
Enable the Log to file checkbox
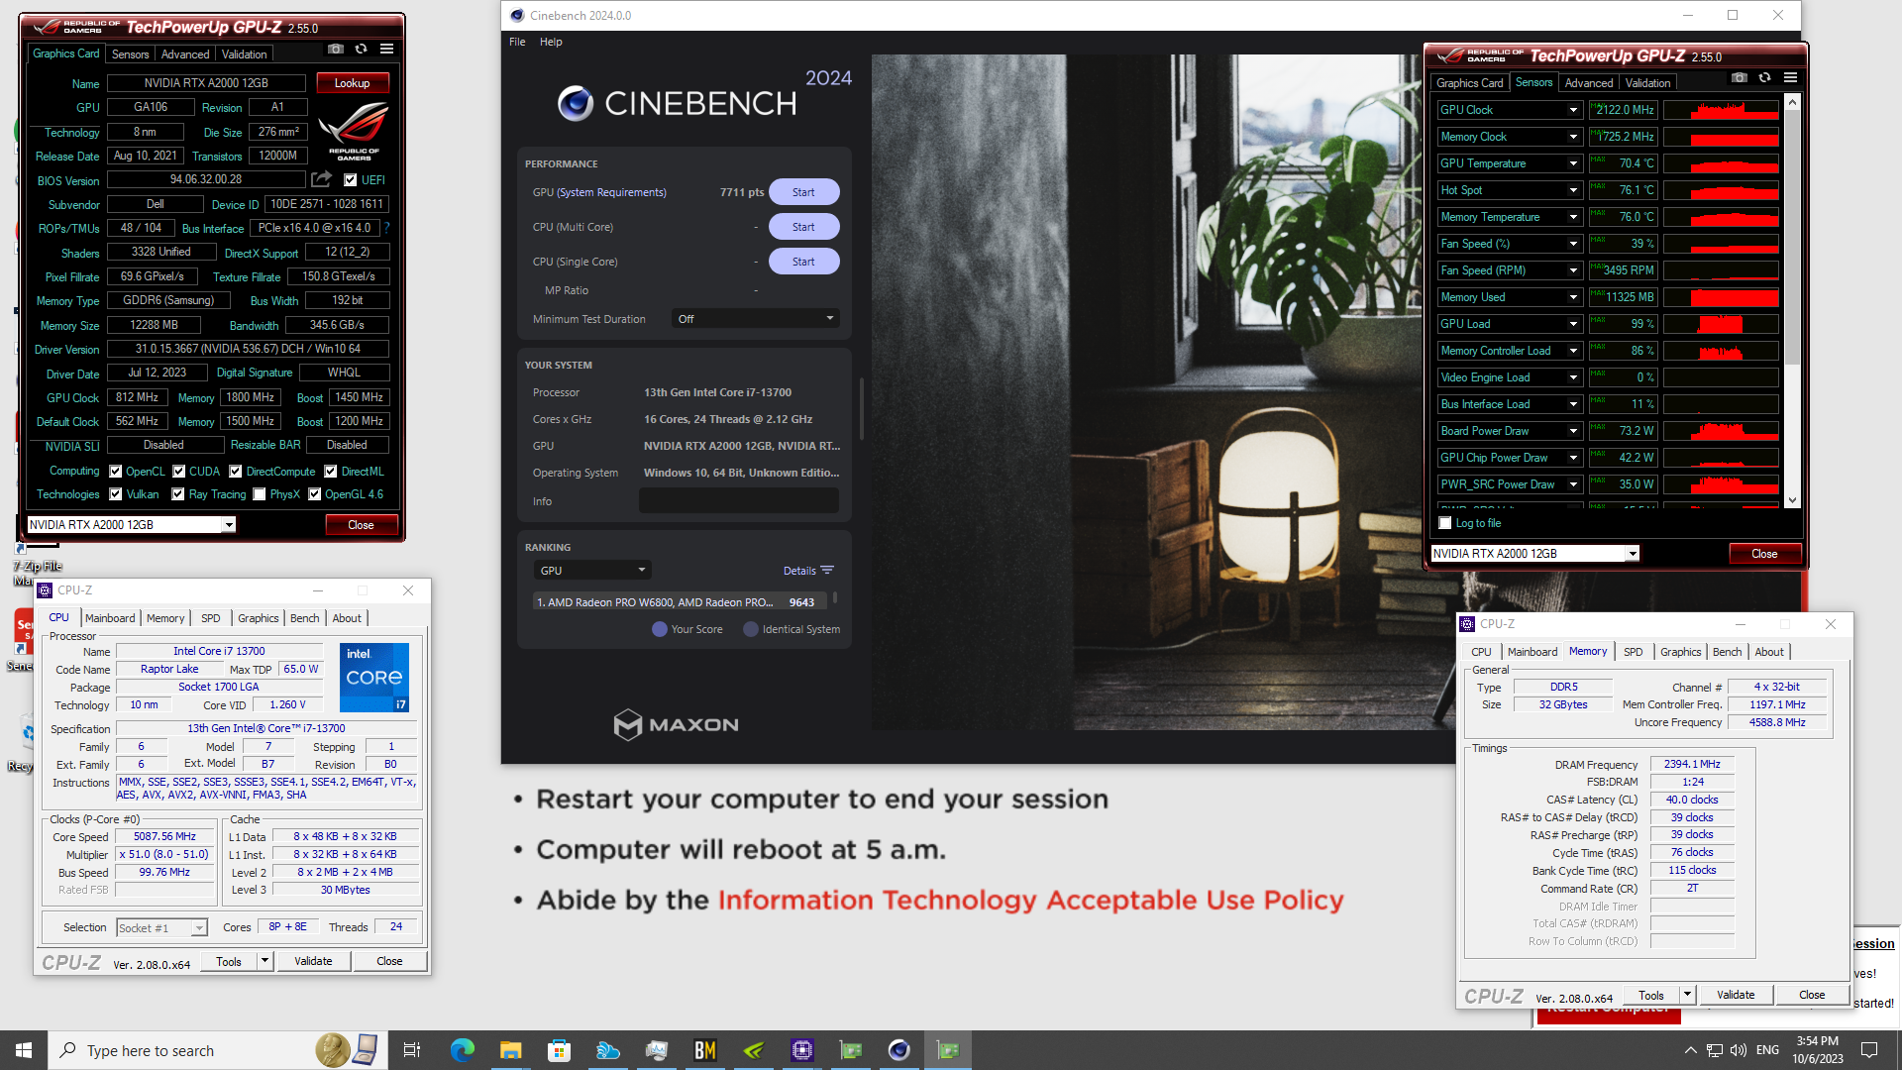click(x=1445, y=523)
